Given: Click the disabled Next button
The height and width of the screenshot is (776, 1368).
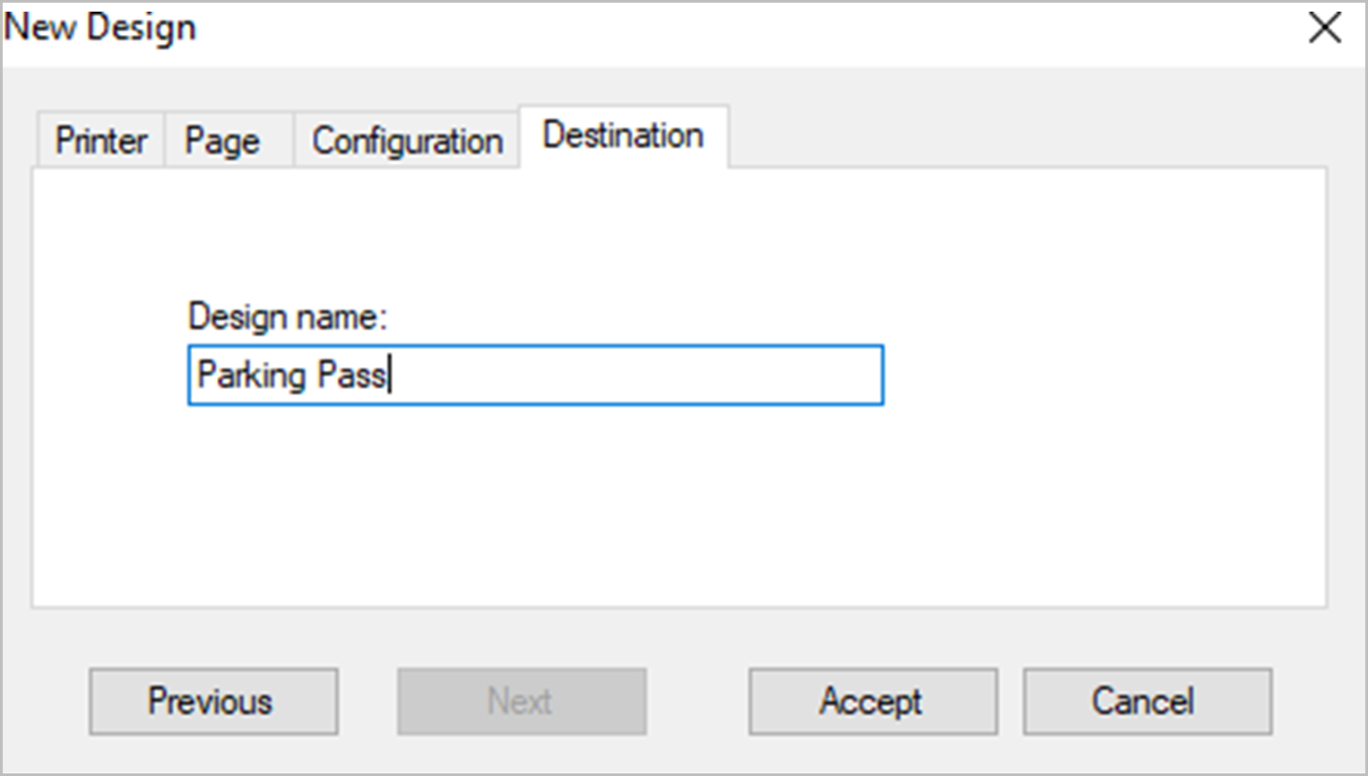Looking at the screenshot, I should pos(521,701).
